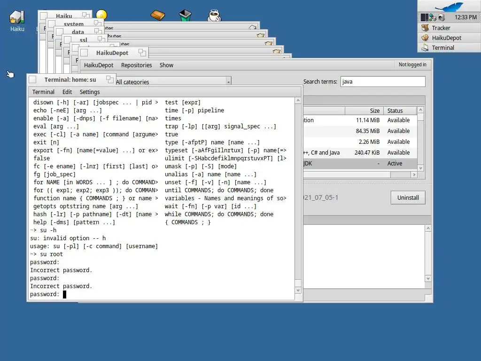The width and height of the screenshot is (481, 361).
Task: Open the All categories dropdown in HaikuDepot
Action: [173, 82]
